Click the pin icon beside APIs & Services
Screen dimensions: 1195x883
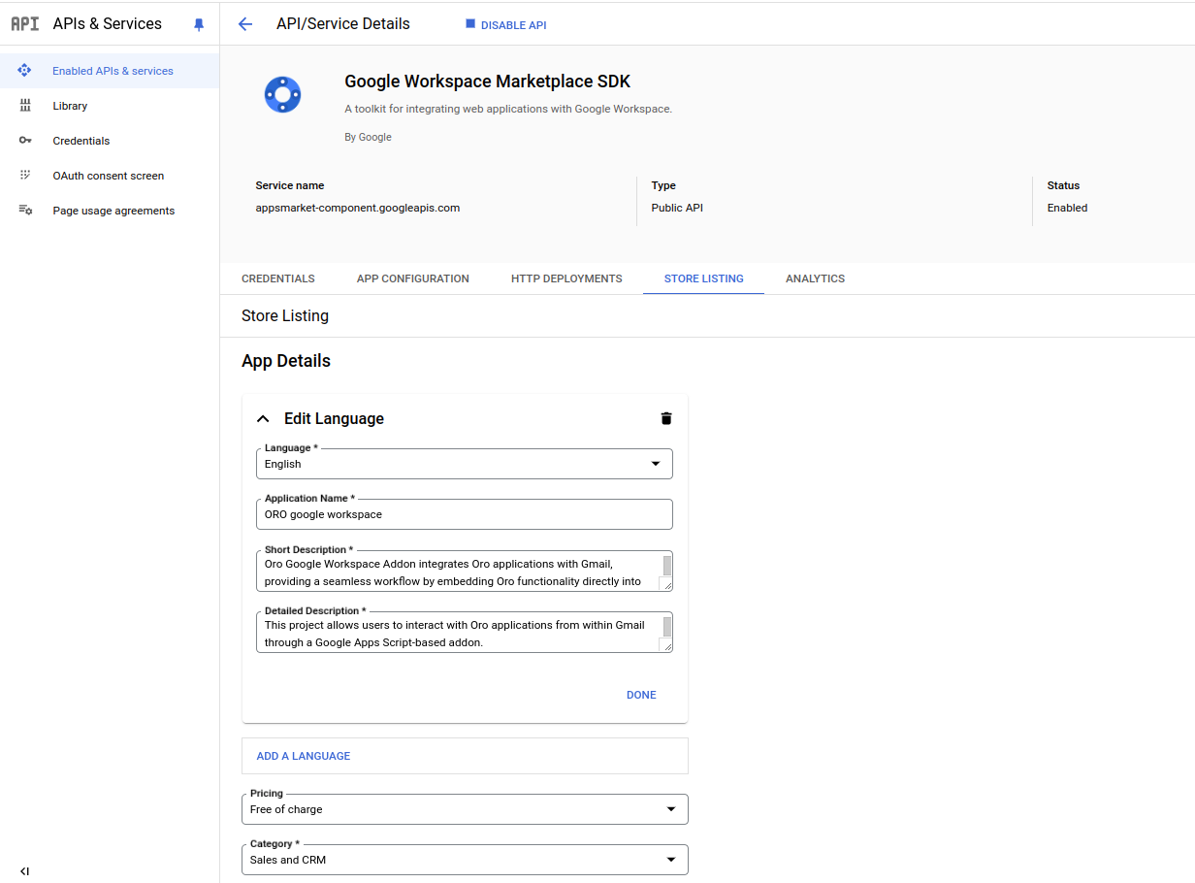coord(199,24)
